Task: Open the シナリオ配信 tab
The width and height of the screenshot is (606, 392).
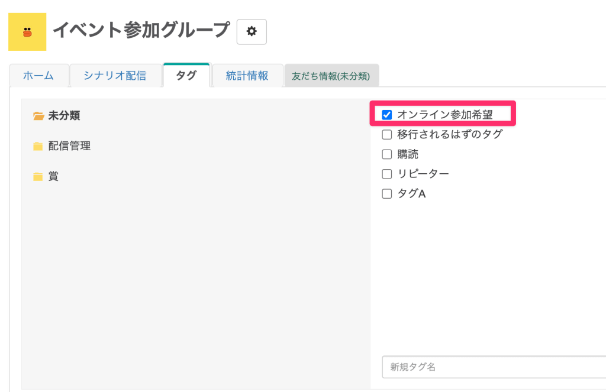Action: click(115, 76)
